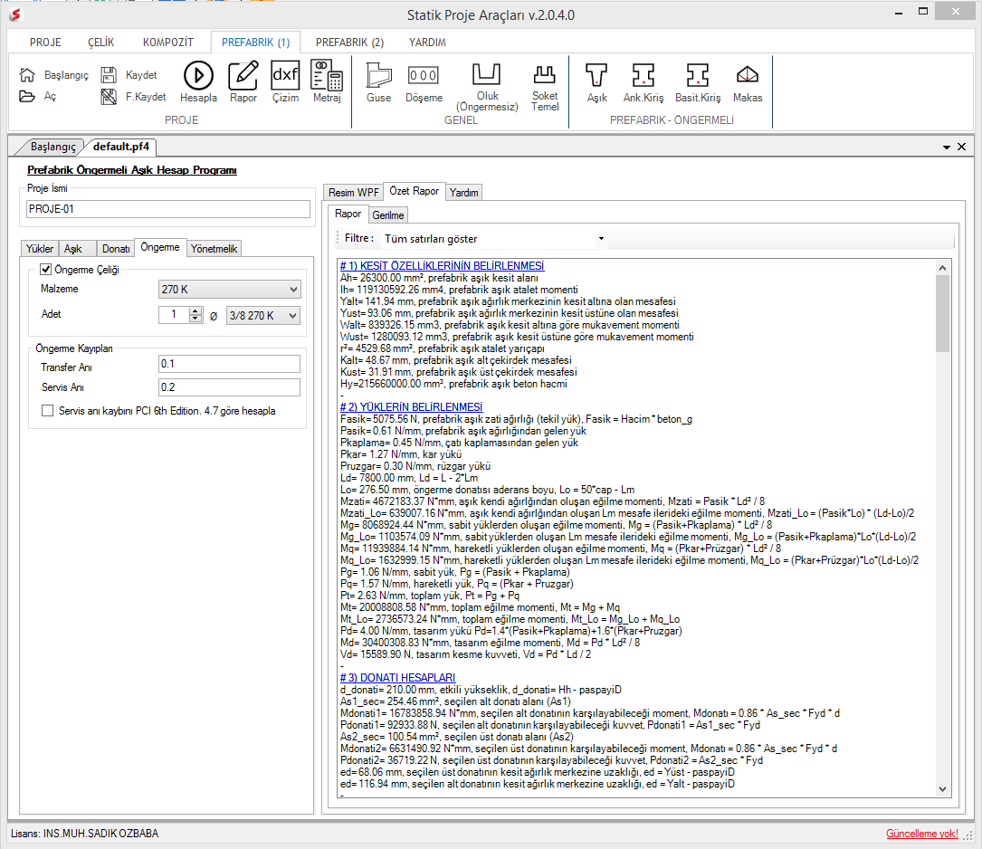The height and width of the screenshot is (849, 982).
Task: Open the Basit.Kiriş beam icon
Action: (x=697, y=75)
